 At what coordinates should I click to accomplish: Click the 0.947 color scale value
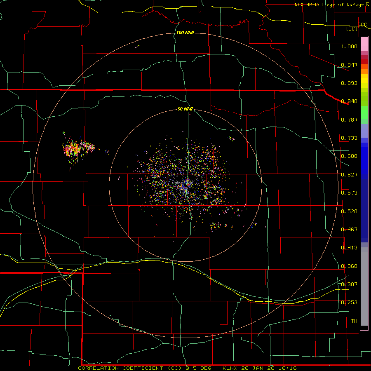click(x=349, y=65)
